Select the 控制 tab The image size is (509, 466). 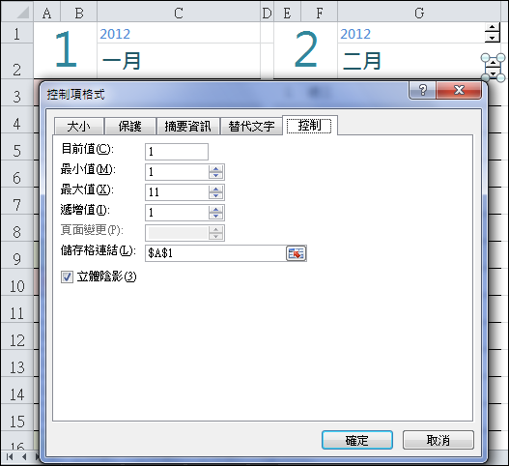point(310,126)
